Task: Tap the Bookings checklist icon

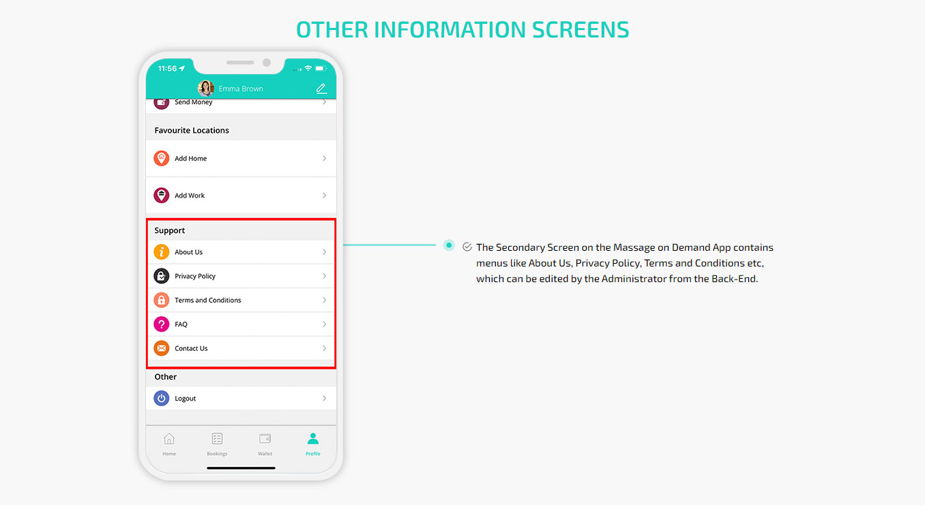Action: [217, 439]
